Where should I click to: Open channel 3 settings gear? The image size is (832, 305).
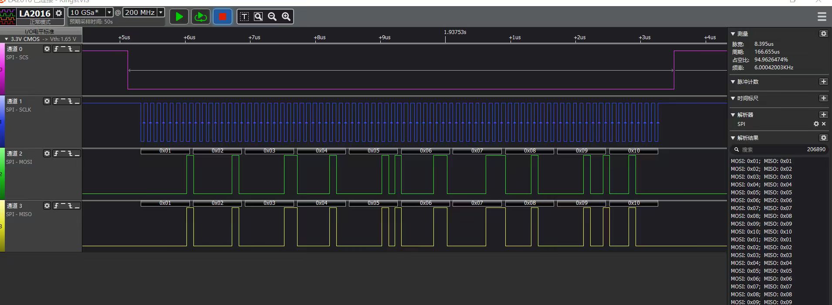(x=47, y=206)
